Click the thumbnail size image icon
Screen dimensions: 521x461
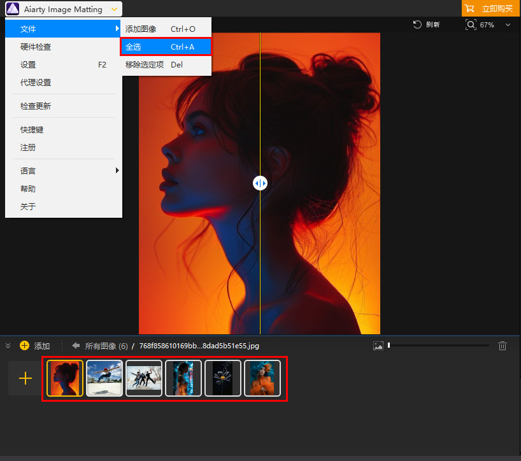[x=378, y=346]
